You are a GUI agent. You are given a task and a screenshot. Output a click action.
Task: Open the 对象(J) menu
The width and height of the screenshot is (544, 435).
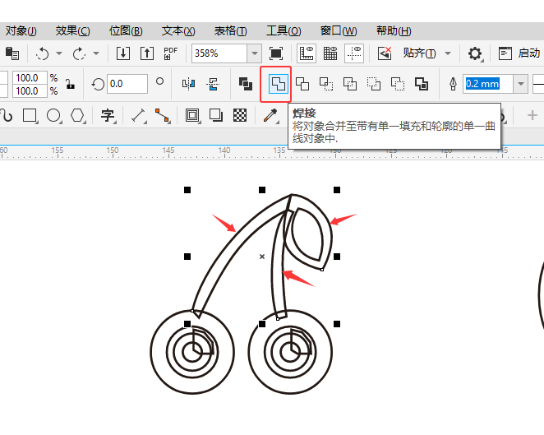[21, 31]
